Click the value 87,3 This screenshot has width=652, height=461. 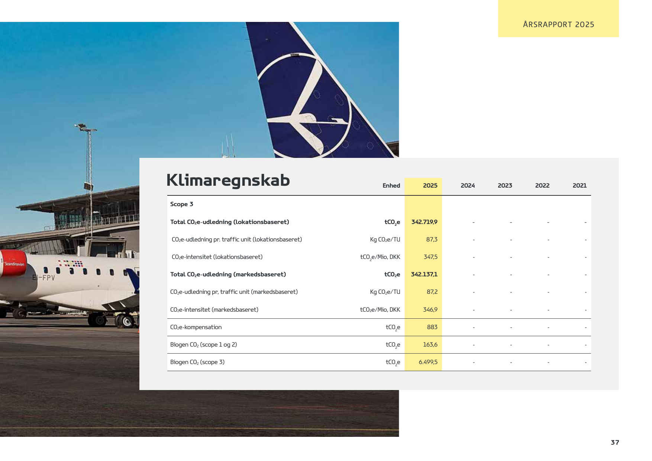pos(432,240)
